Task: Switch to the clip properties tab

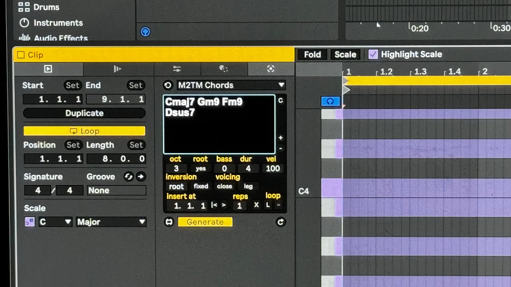Action: pos(48,69)
